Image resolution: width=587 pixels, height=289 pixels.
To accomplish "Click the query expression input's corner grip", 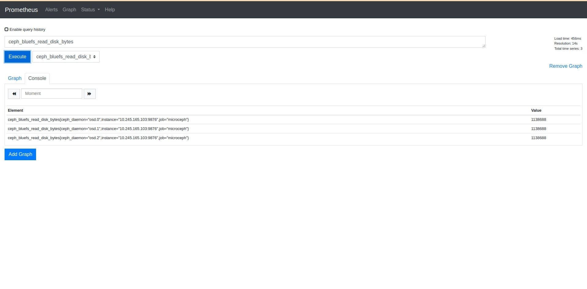I will click(x=483, y=45).
